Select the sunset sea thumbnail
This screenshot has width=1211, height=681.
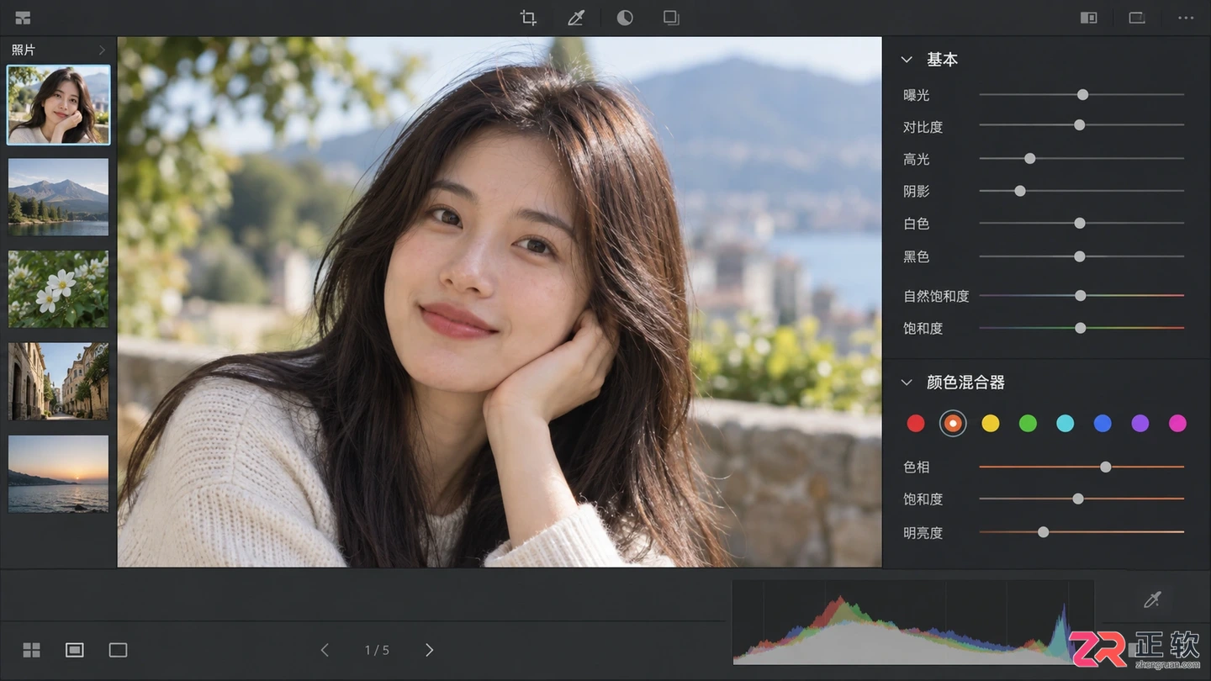click(x=59, y=473)
